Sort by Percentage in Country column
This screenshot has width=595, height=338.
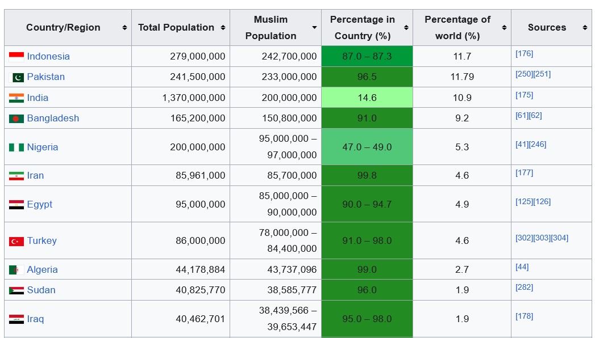406,28
